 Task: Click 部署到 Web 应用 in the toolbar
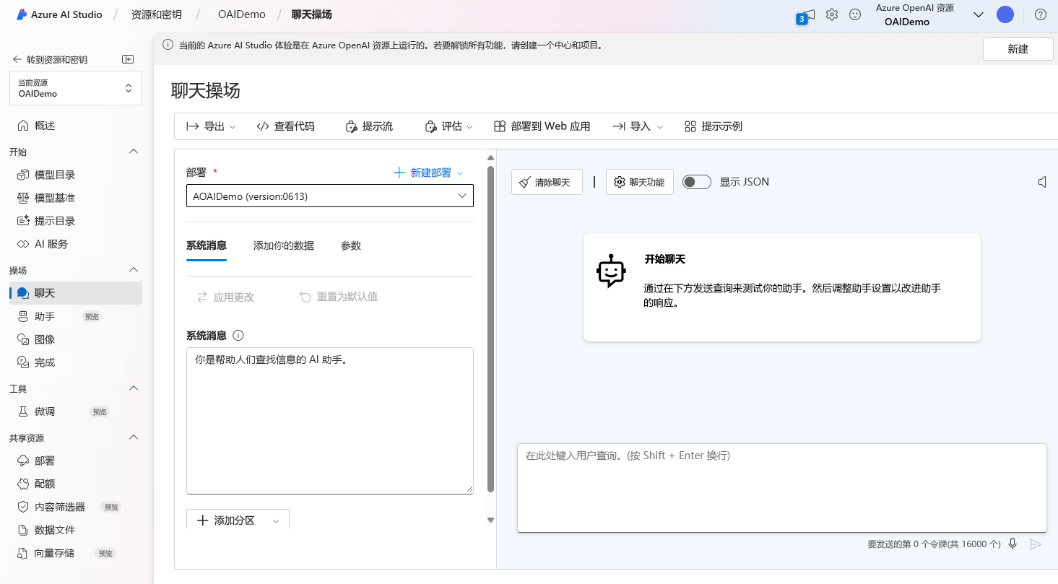pos(542,126)
